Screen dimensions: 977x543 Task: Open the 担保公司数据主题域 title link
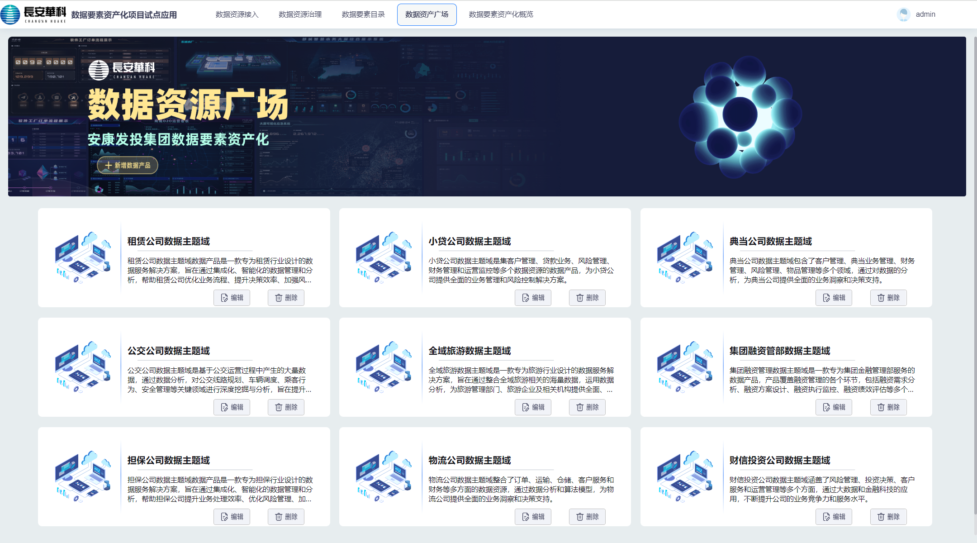pos(169,460)
